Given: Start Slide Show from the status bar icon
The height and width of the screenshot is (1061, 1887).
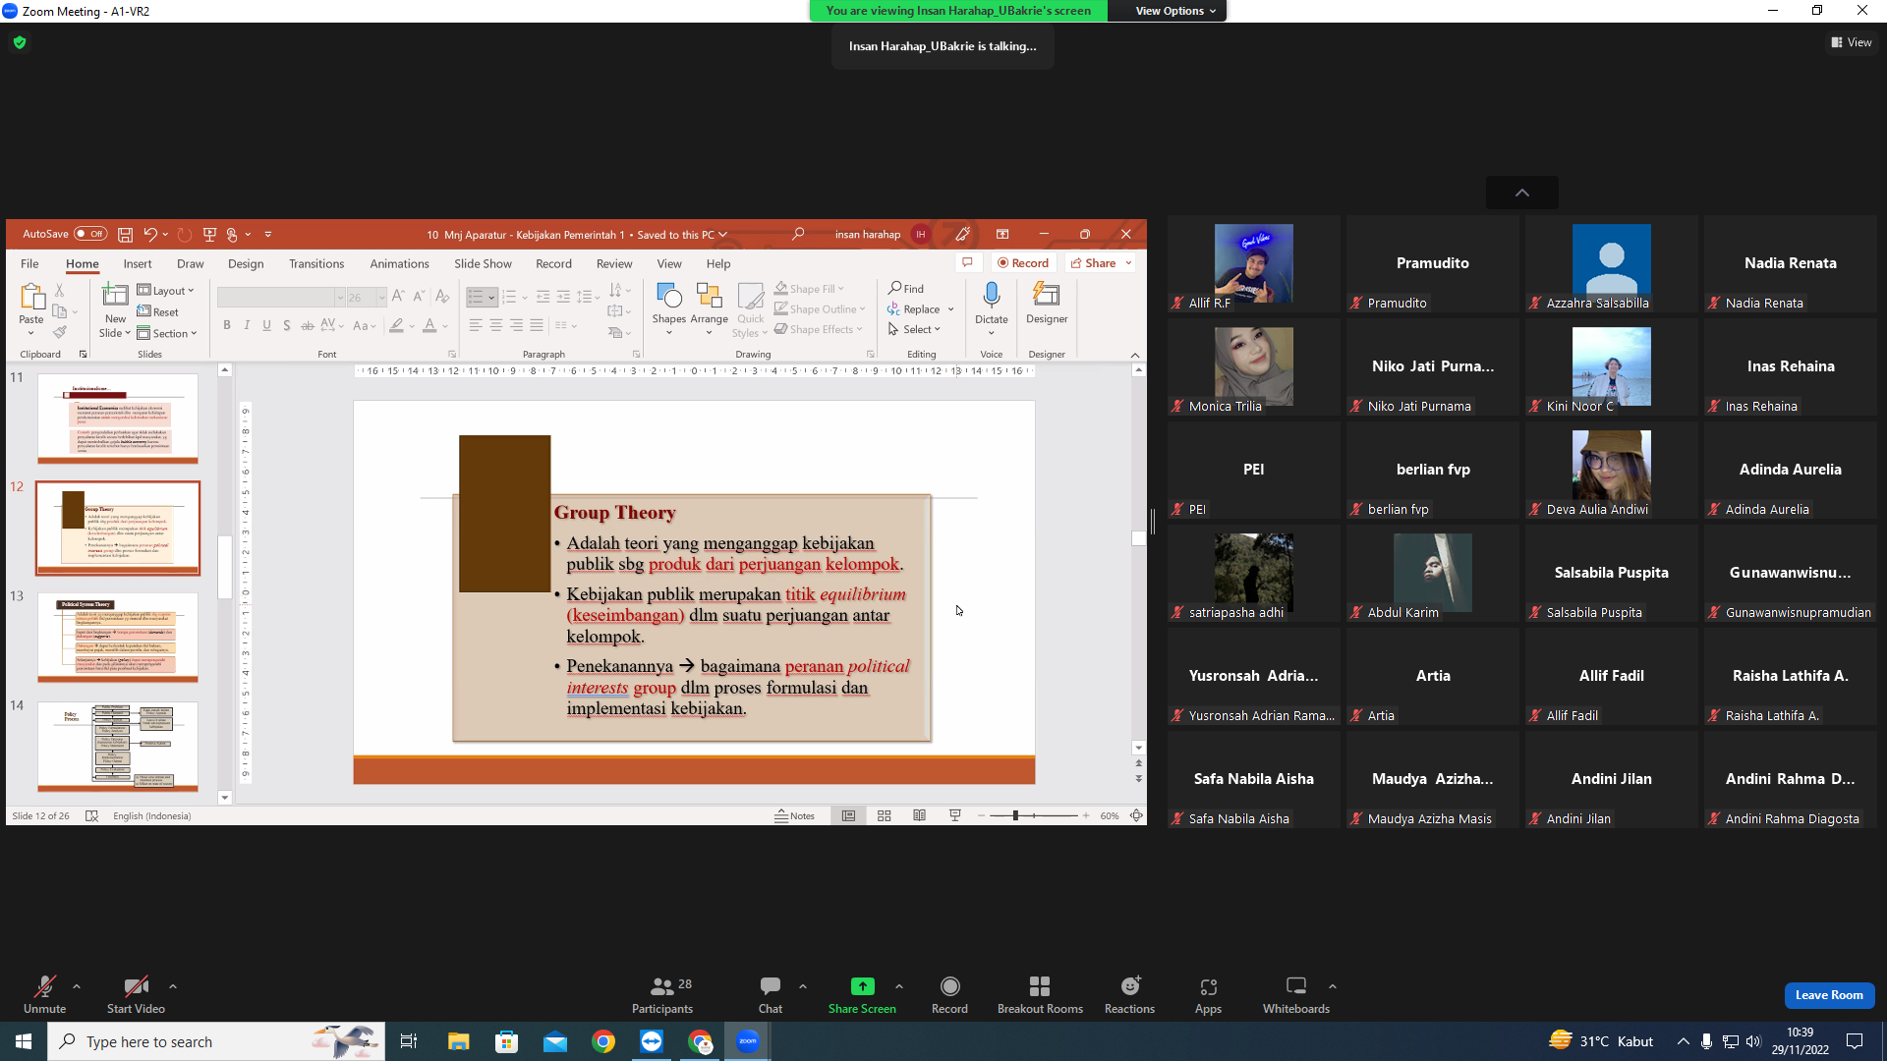Looking at the screenshot, I should click(x=955, y=816).
